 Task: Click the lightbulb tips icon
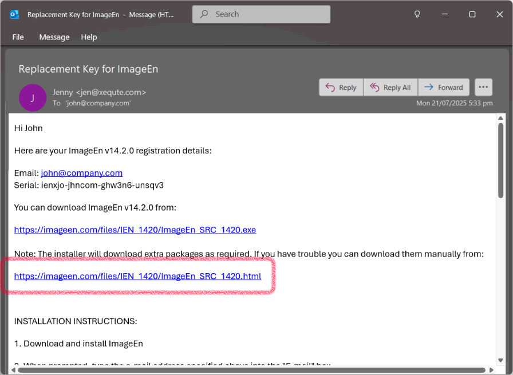click(x=417, y=14)
